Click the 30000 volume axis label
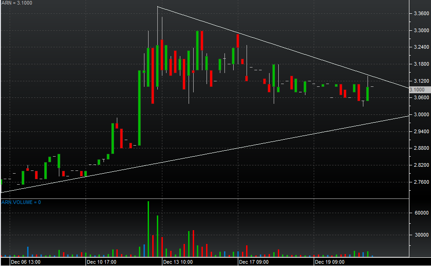Screen dimensions: 431x266 [420, 235]
